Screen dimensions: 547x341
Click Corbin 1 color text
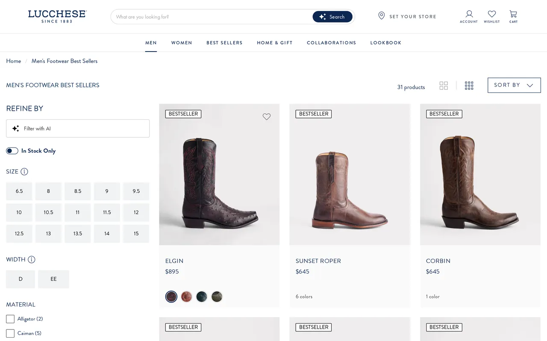433,296
